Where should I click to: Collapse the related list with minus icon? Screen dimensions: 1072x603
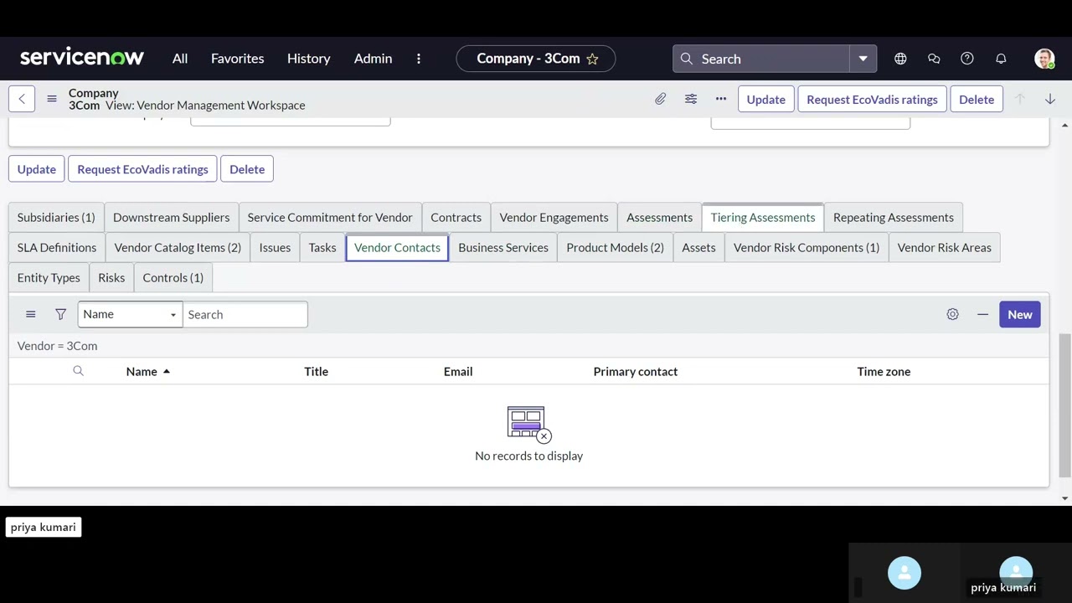point(982,314)
